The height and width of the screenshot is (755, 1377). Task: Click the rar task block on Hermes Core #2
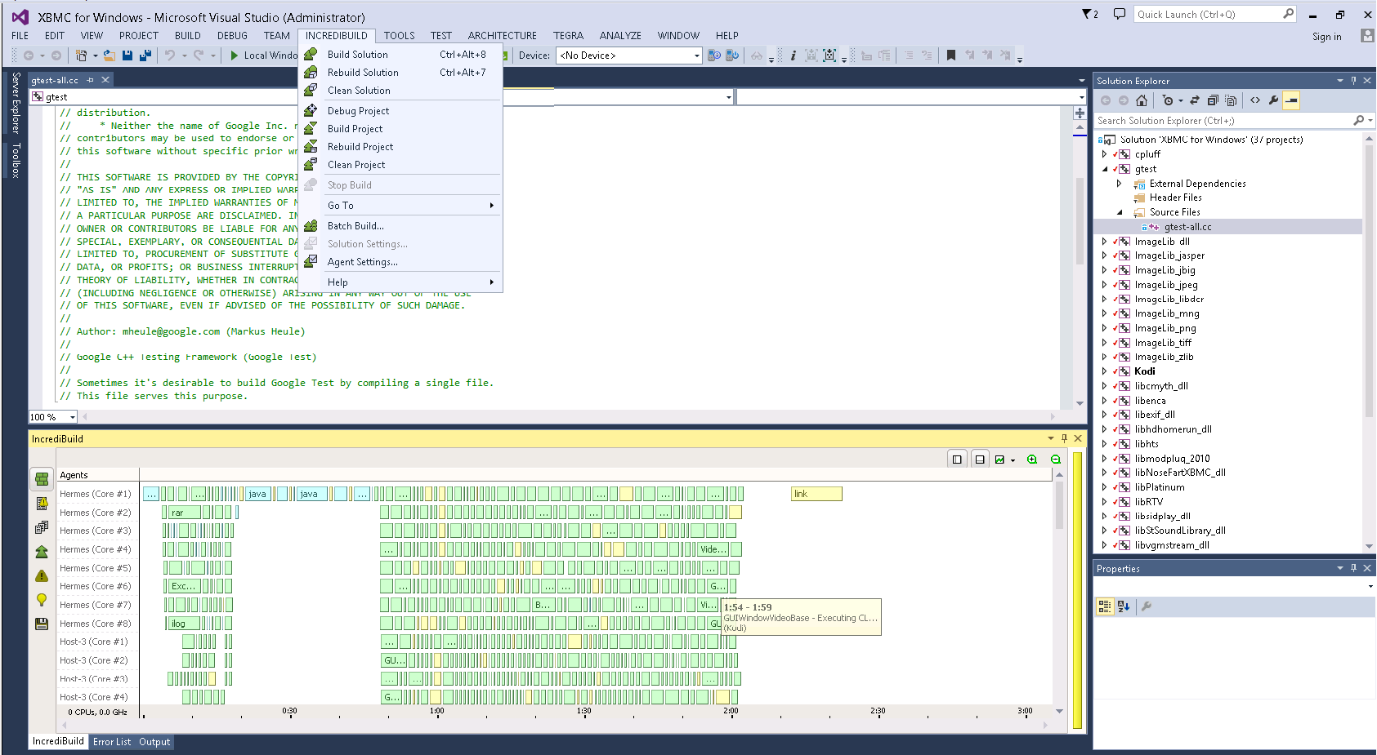184,513
